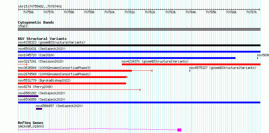Viewport: 269px width, 133px height.
Task: Click the 70756k ruler tick label
Action: [28, 12]
